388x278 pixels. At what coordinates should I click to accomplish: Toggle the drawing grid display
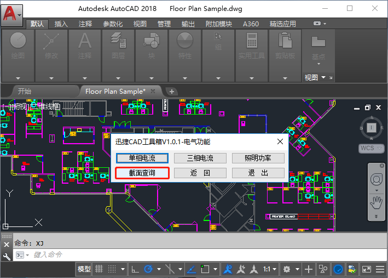[99, 269]
